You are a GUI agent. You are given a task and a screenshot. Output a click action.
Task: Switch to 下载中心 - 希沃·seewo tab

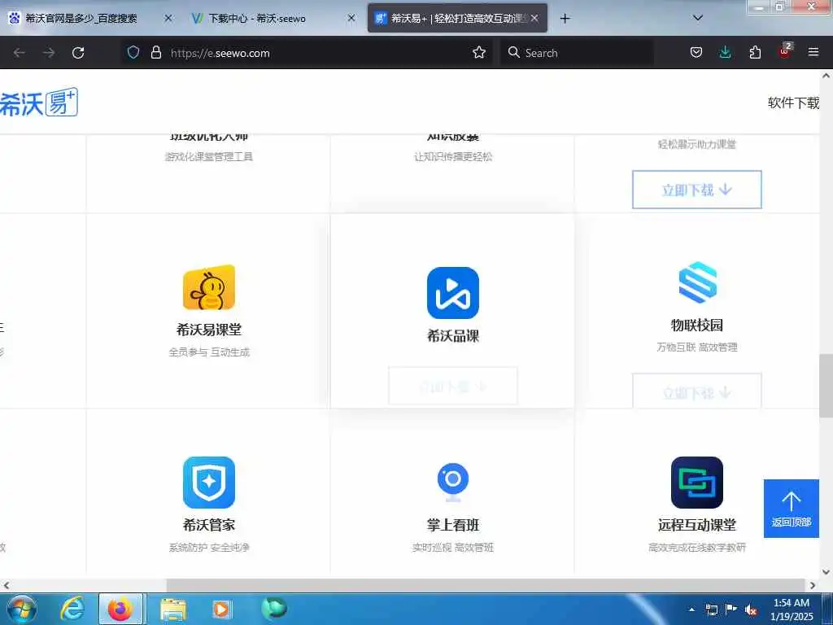click(x=256, y=19)
